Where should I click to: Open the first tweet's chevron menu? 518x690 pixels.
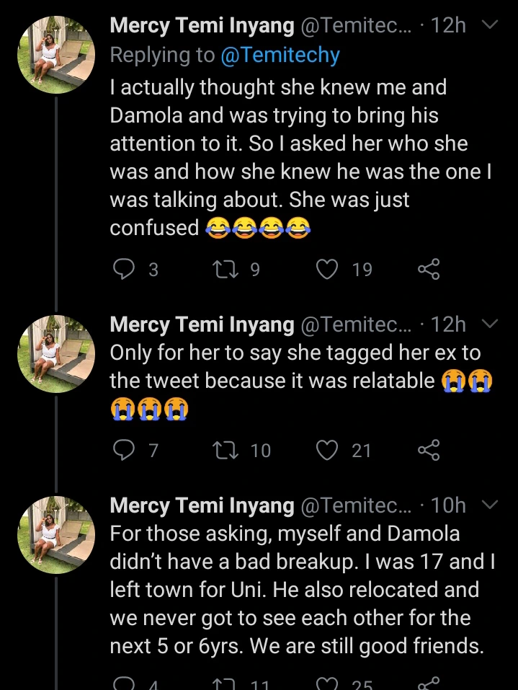[x=489, y=25]
